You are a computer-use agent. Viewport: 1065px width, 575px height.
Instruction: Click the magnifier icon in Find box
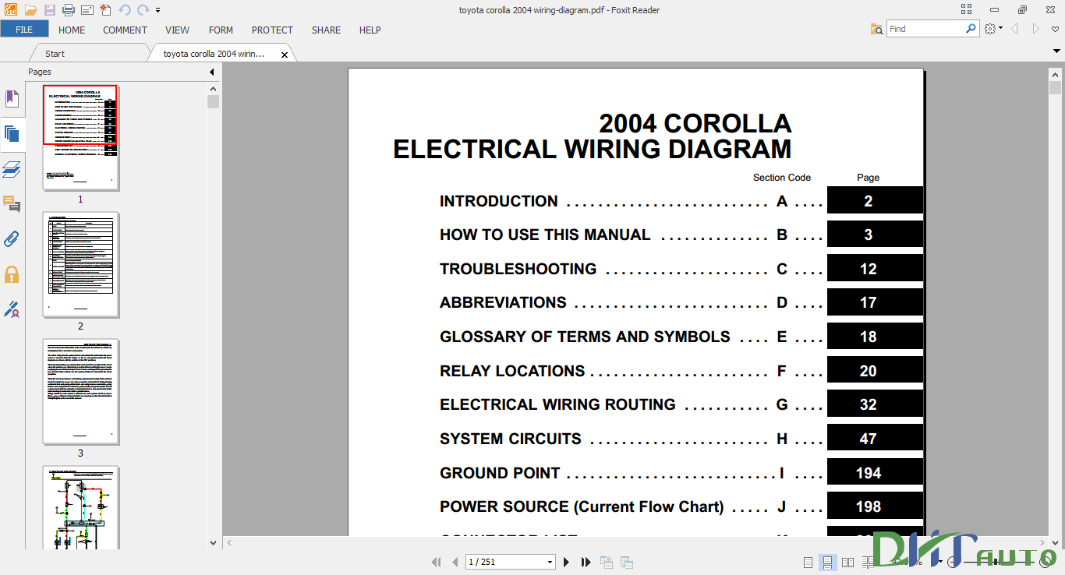(x=971, y=29)
